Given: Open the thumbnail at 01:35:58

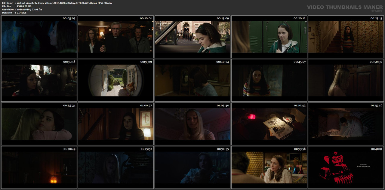Looking at the screenshot, I should click(x=269, y=167).
